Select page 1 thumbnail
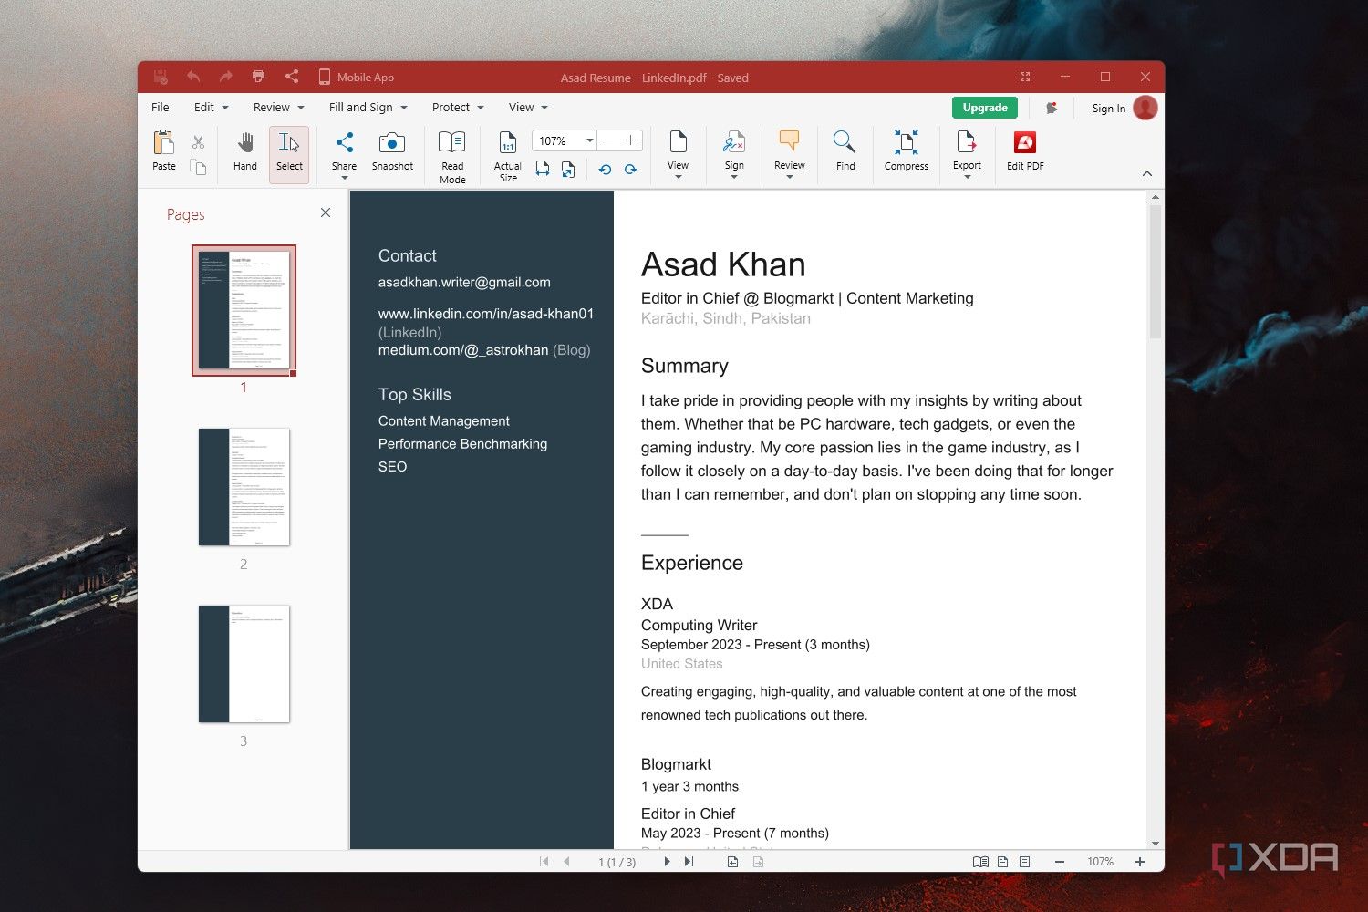This screenshot has width=1368, height=912. (244, 310)
